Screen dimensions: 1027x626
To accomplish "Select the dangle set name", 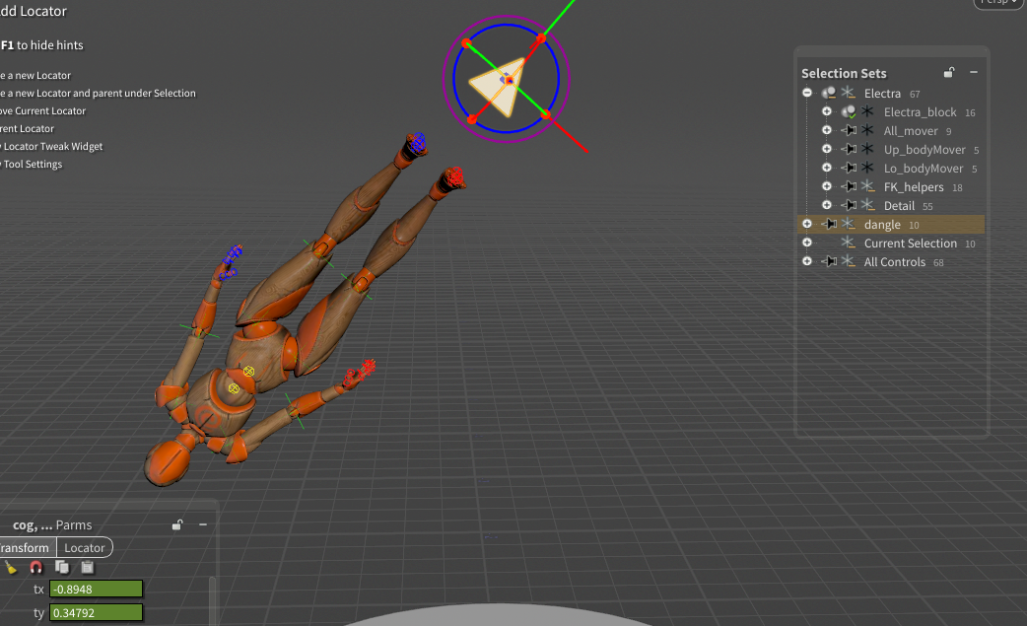I will (882, 225).
